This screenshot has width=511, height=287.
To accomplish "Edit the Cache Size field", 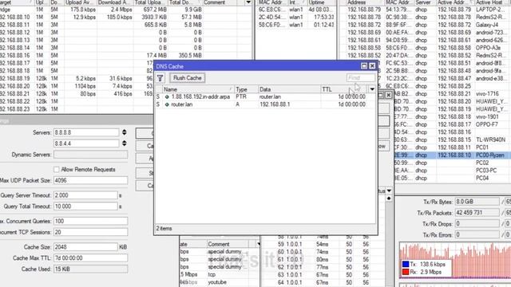I will click(85, 247).
